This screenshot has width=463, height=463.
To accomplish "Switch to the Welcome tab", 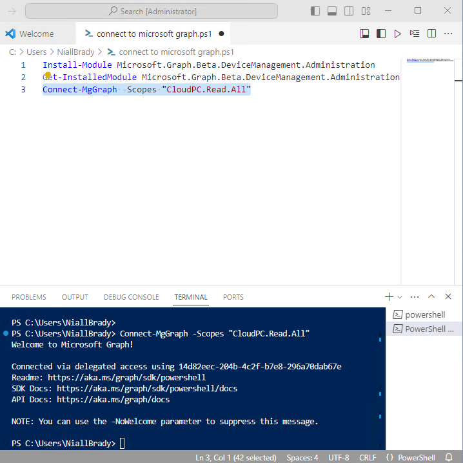I will (37, 34).
